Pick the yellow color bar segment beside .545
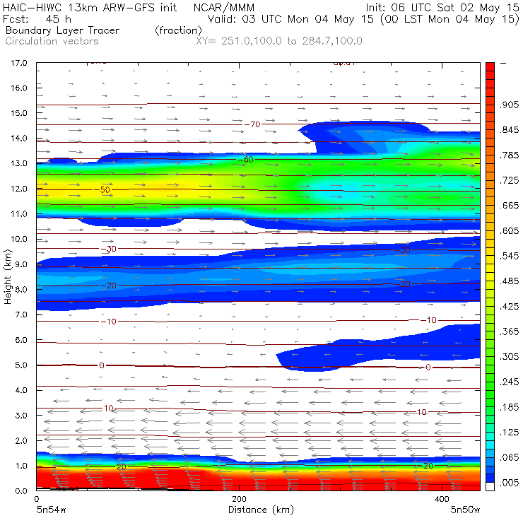The image size is (523, 523). tap(490, 260)
